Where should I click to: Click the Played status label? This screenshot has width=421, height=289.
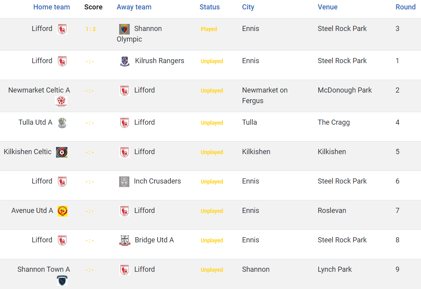(209, 29)
